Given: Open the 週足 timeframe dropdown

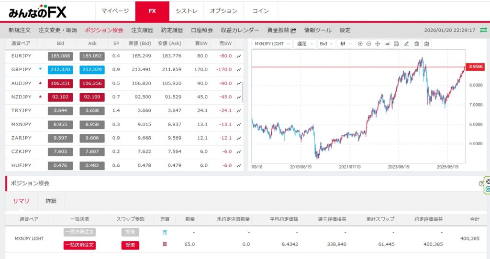Looking at the screenshot, I should click(x=305, y=43).
